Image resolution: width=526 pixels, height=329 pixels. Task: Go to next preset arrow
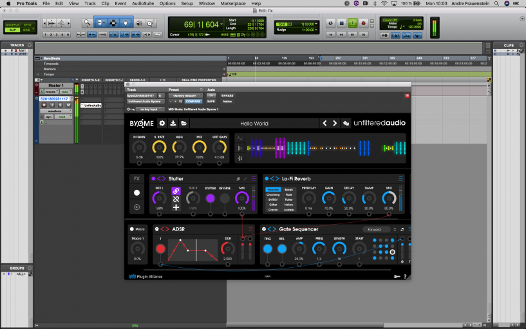click(335, 123)
